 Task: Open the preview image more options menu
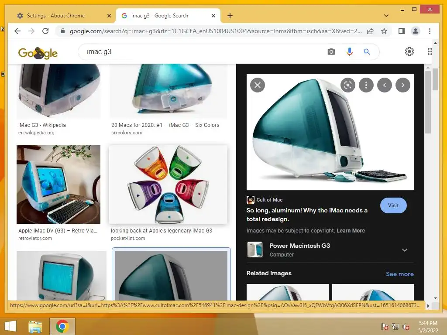pos(366,85)
